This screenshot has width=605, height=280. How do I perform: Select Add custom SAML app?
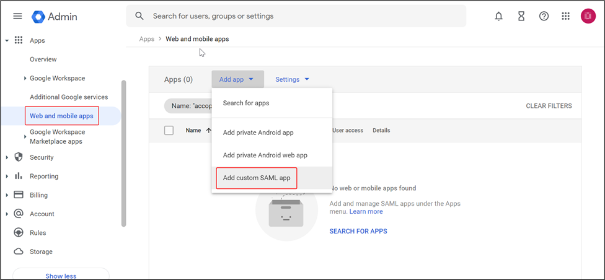257,178
